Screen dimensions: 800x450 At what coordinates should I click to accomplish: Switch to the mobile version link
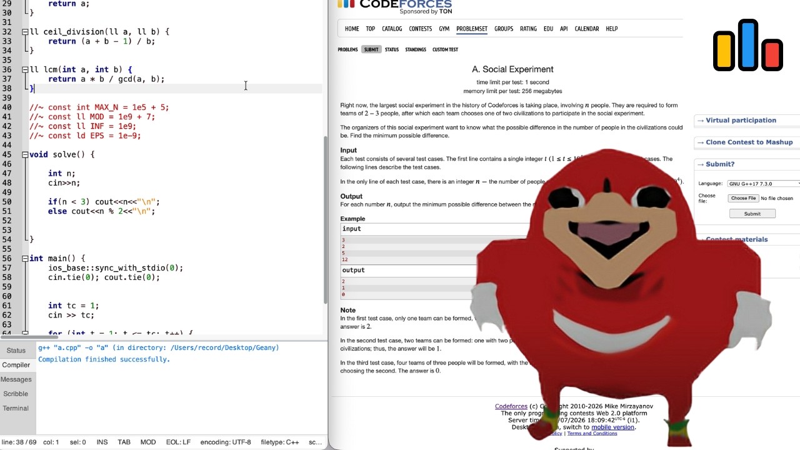tap(613, 427)
